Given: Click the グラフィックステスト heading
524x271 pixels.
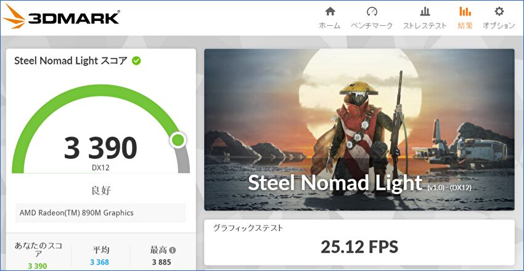Looking at the screenshot, I should (x=248, y=229).
